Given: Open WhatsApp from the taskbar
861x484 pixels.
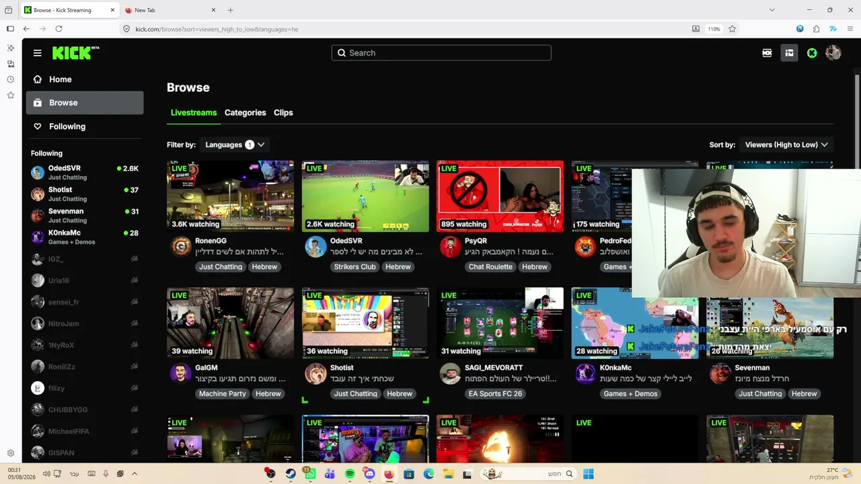Looking at the screenshot, I should [310, 474].
